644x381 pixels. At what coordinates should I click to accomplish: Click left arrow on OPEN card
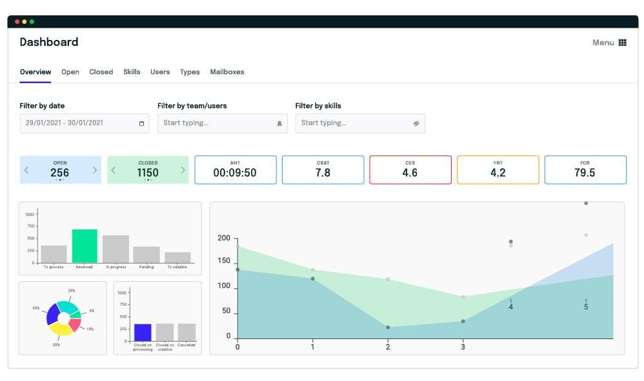pos(26,170)
